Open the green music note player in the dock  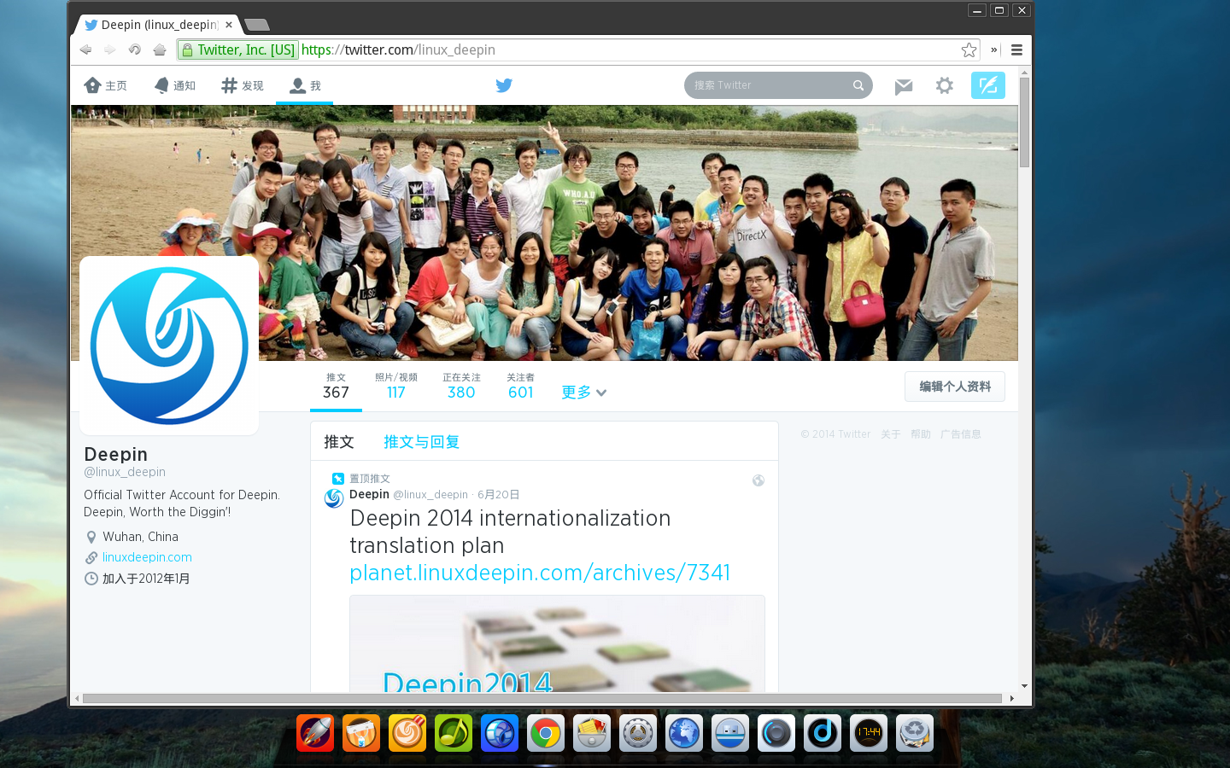point(454,733)
